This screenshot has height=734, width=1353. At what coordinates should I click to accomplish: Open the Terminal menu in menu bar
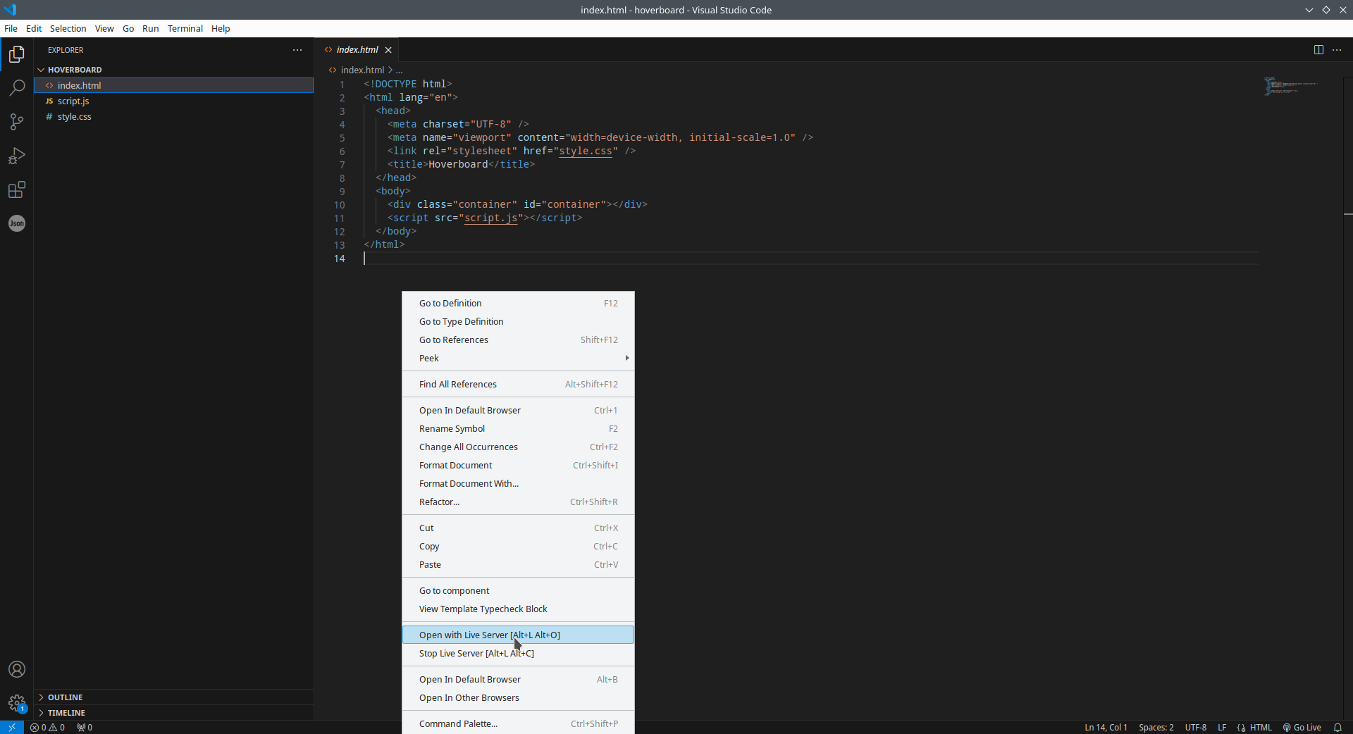pyautogui.click(x=185, y=29)
